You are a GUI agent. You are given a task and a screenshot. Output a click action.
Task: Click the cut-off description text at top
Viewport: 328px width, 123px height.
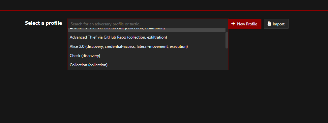(81, 0)
